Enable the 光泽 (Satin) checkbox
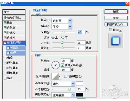130x101 pixels. 5,58
